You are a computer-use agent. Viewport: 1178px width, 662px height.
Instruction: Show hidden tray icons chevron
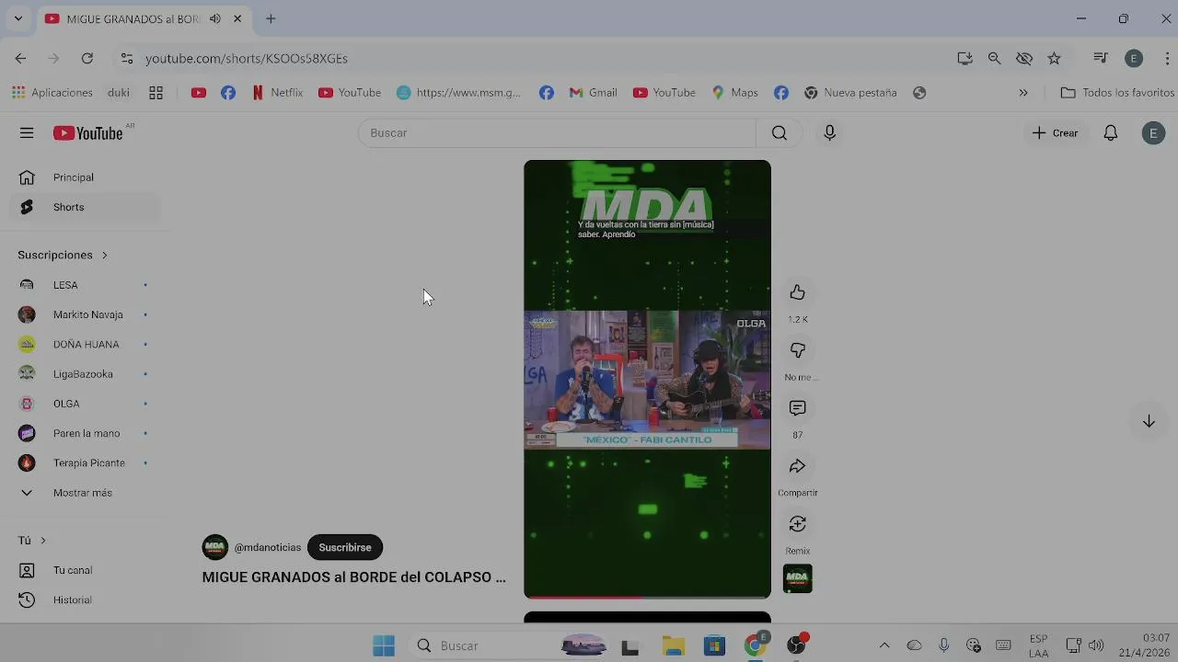884,645
